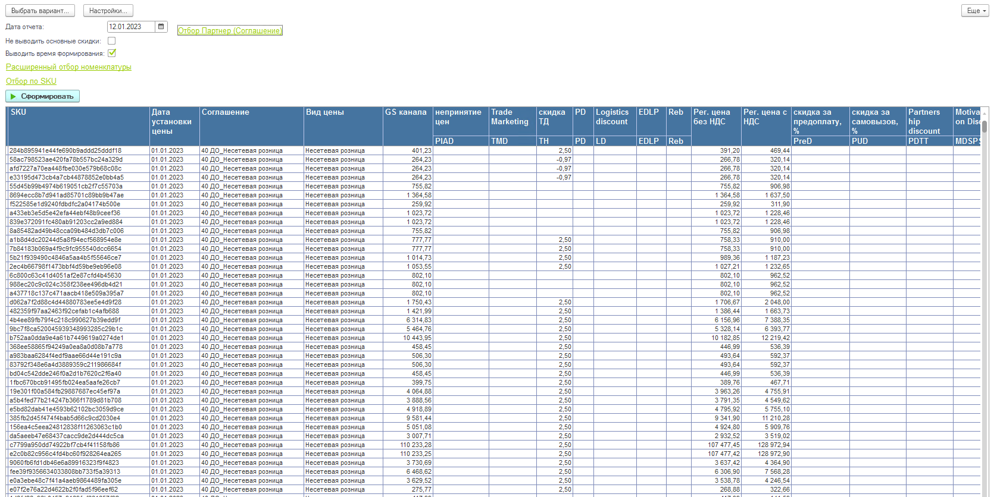Select SKU cell 284b895941e44fe690b9addd25dddf18

click(78, 150)
